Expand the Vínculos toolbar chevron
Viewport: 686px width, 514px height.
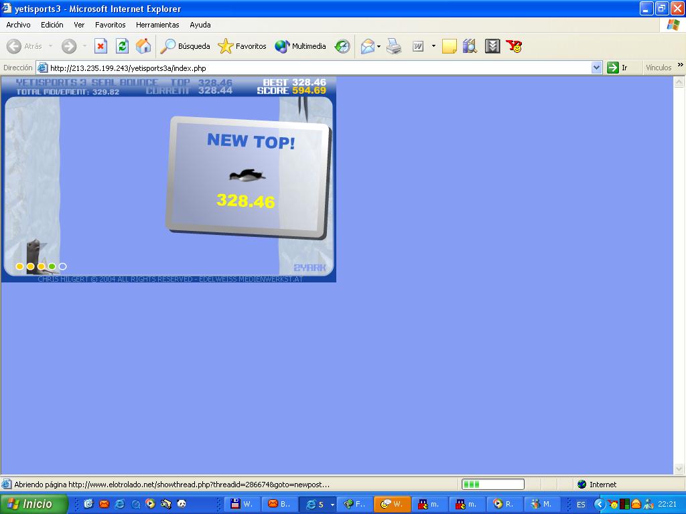[681, 65]
